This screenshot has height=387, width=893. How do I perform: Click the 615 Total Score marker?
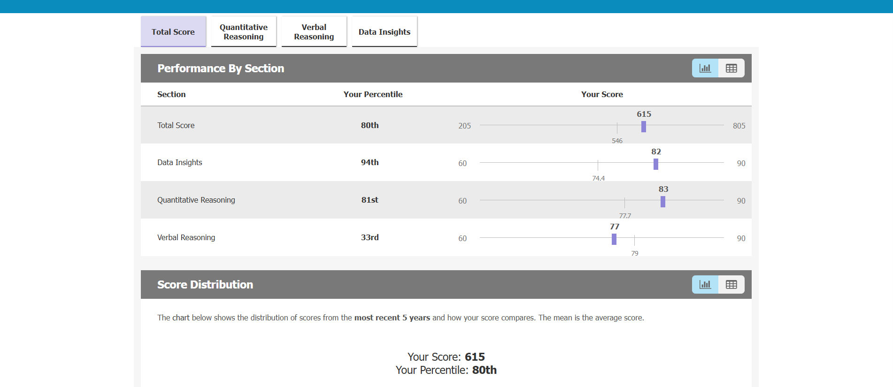644,126
